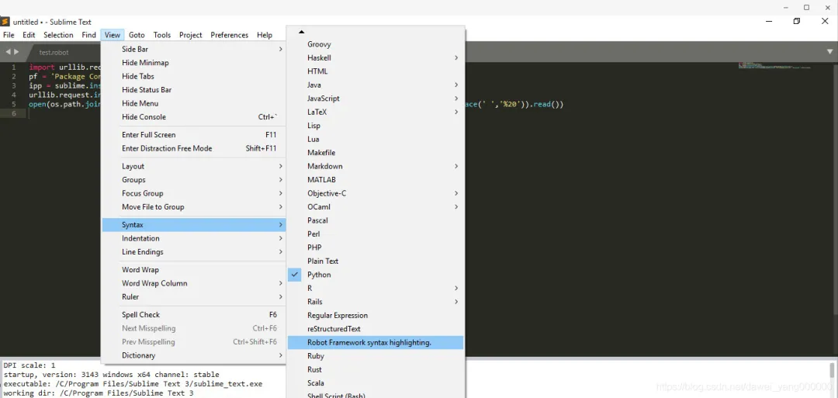Expand the Ruler submenu
Image resolution: width=838 pixels, height=398 pixels.
(x=194, y=296)
